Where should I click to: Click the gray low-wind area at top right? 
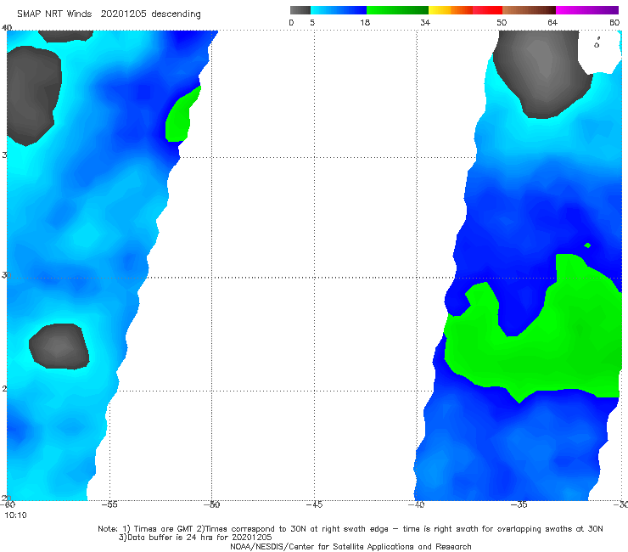pos(541,72)
